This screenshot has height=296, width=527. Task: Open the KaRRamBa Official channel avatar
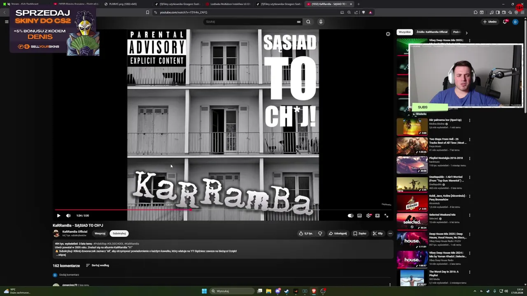(x=56, y=234)
